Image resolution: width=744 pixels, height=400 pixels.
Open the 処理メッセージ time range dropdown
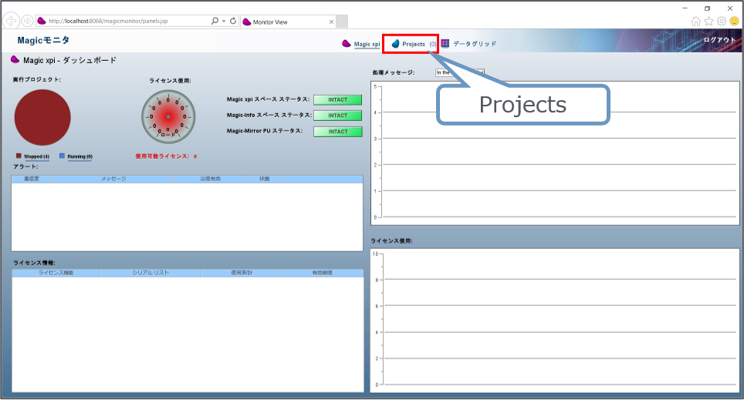pos(459,72)
